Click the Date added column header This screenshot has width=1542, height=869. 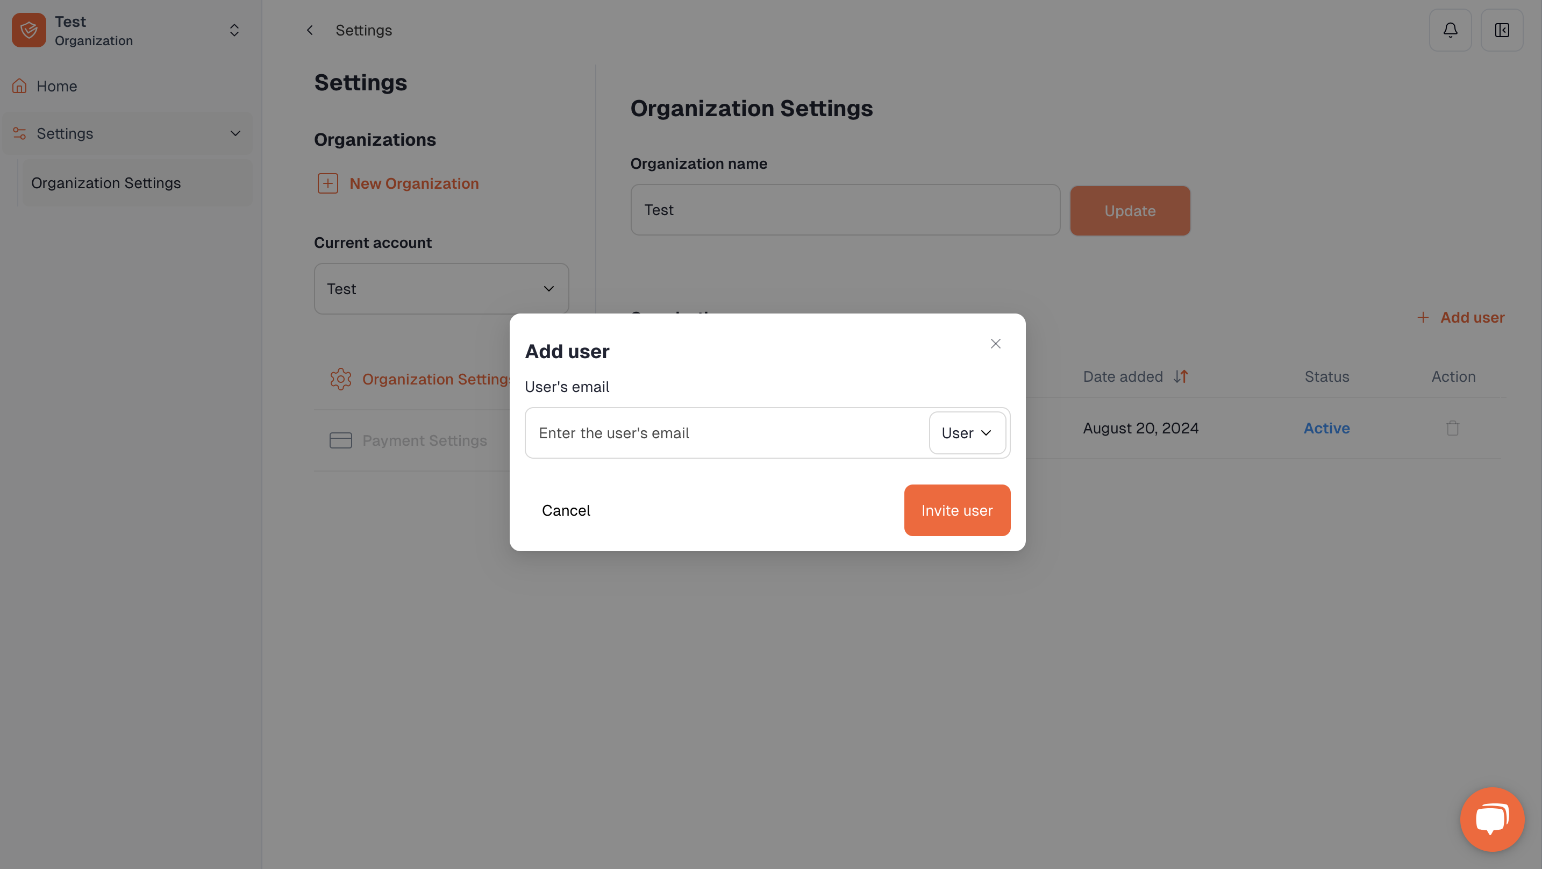pos(1123,377)
